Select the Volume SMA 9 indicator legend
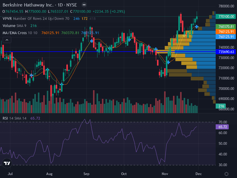 coord(14,26)
